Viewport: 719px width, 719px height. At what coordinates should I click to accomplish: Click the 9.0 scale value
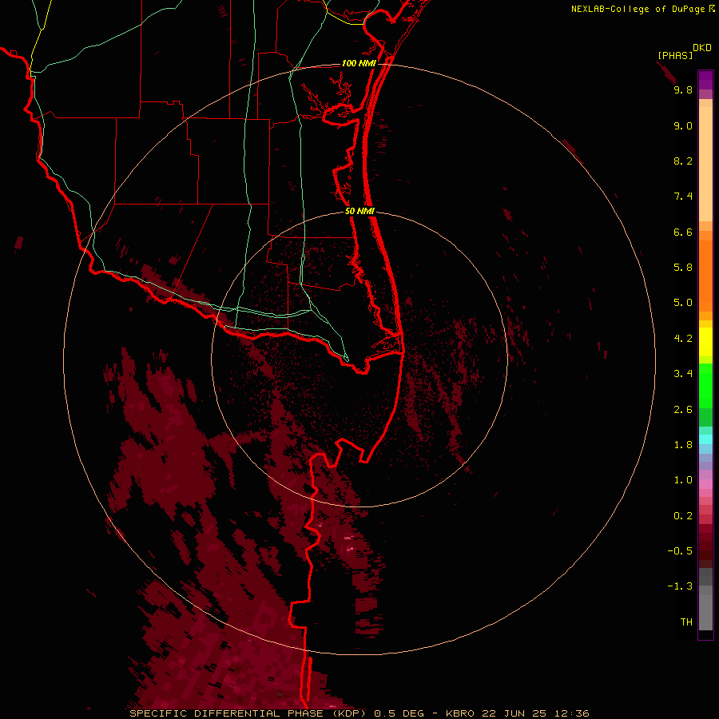tap(683, 125)
